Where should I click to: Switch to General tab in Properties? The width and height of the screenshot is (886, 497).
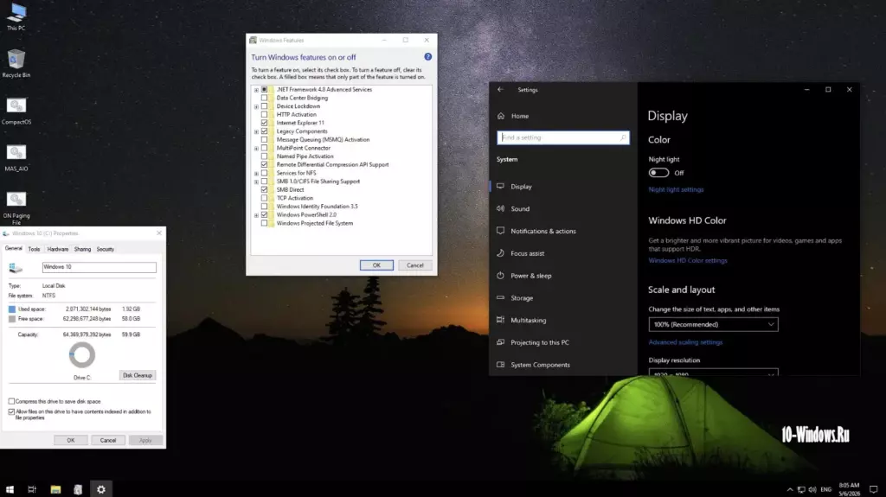pos(14,249)
